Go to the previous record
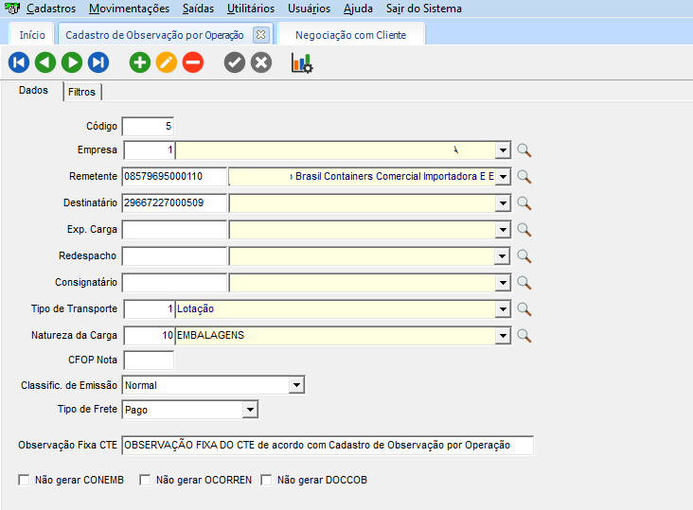 [x=45, y=62]
